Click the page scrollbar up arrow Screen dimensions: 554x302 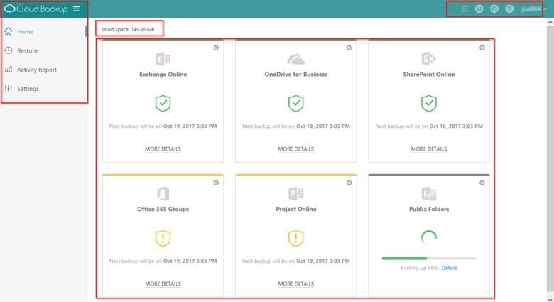[550, 21]
